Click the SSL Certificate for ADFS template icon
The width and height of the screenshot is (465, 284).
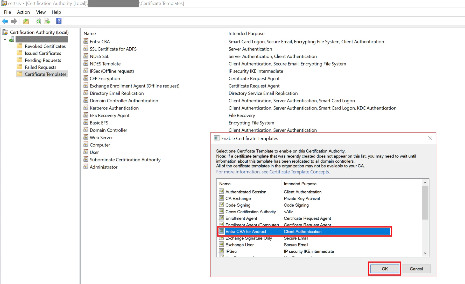[x=86, y=49]
